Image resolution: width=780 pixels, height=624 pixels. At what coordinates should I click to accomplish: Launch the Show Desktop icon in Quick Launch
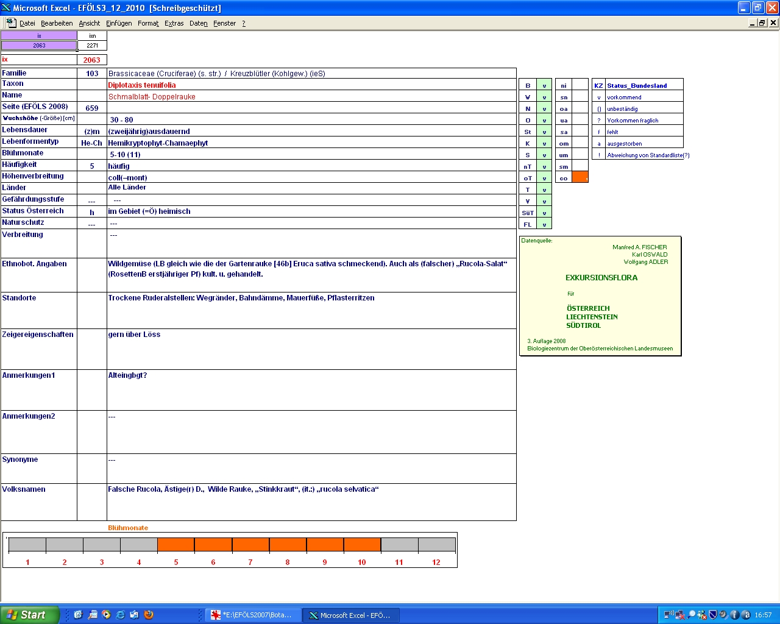pyautogui.click(x=78, y=615)
